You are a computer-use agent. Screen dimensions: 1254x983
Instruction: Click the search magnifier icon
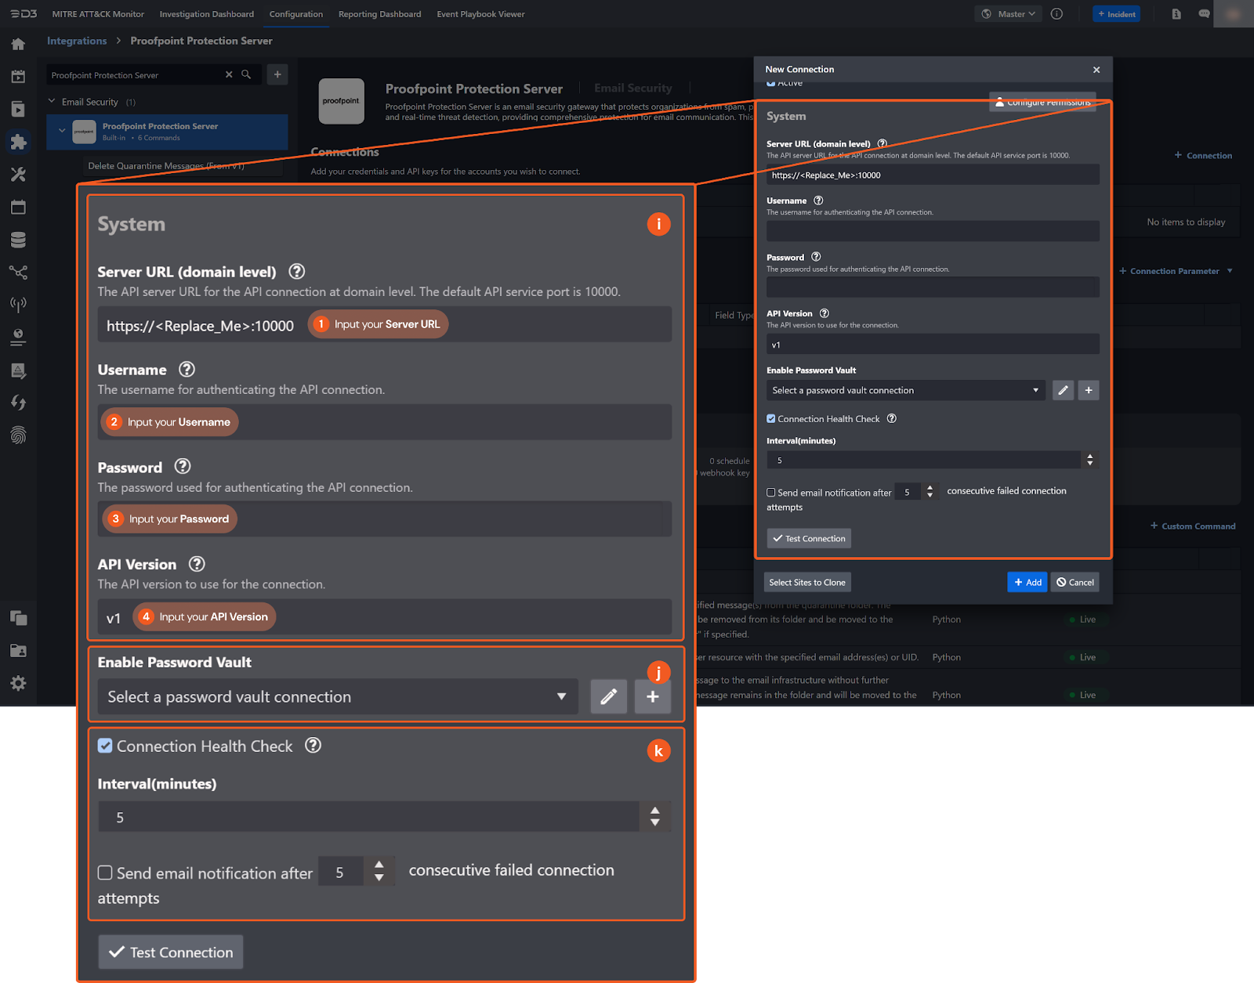[246, 74]
